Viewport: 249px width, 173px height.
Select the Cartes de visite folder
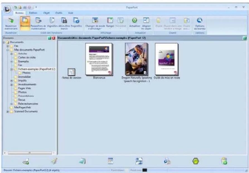pos(27,57)
